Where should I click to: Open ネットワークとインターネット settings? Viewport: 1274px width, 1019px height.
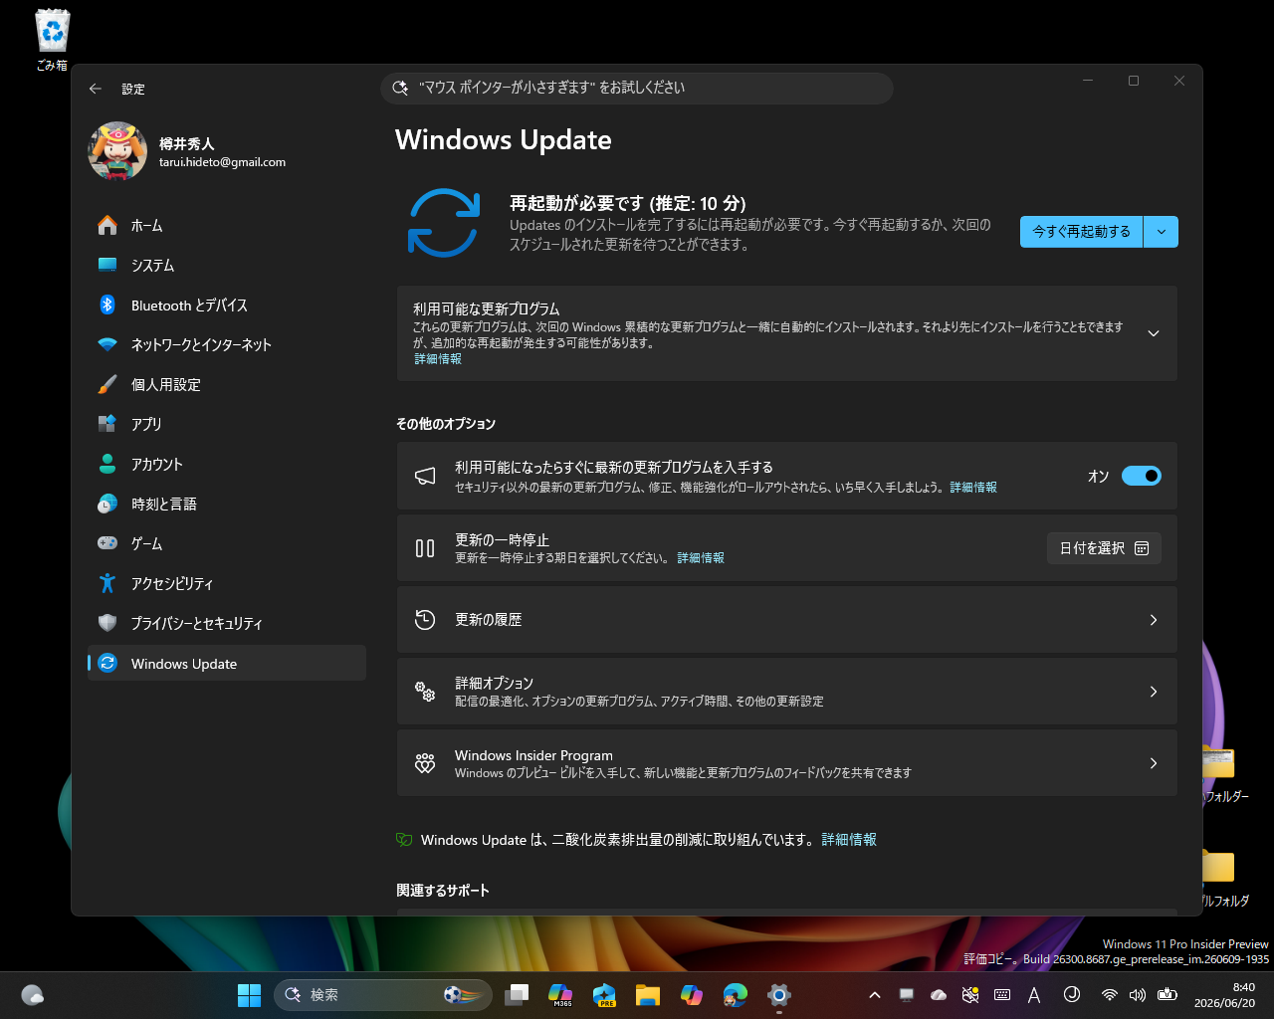coord(227,345)
